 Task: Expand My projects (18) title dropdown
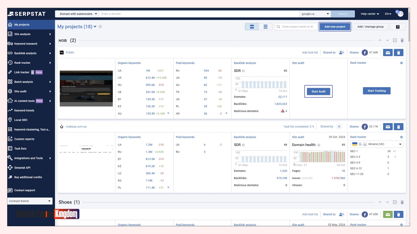pos(95,27)
